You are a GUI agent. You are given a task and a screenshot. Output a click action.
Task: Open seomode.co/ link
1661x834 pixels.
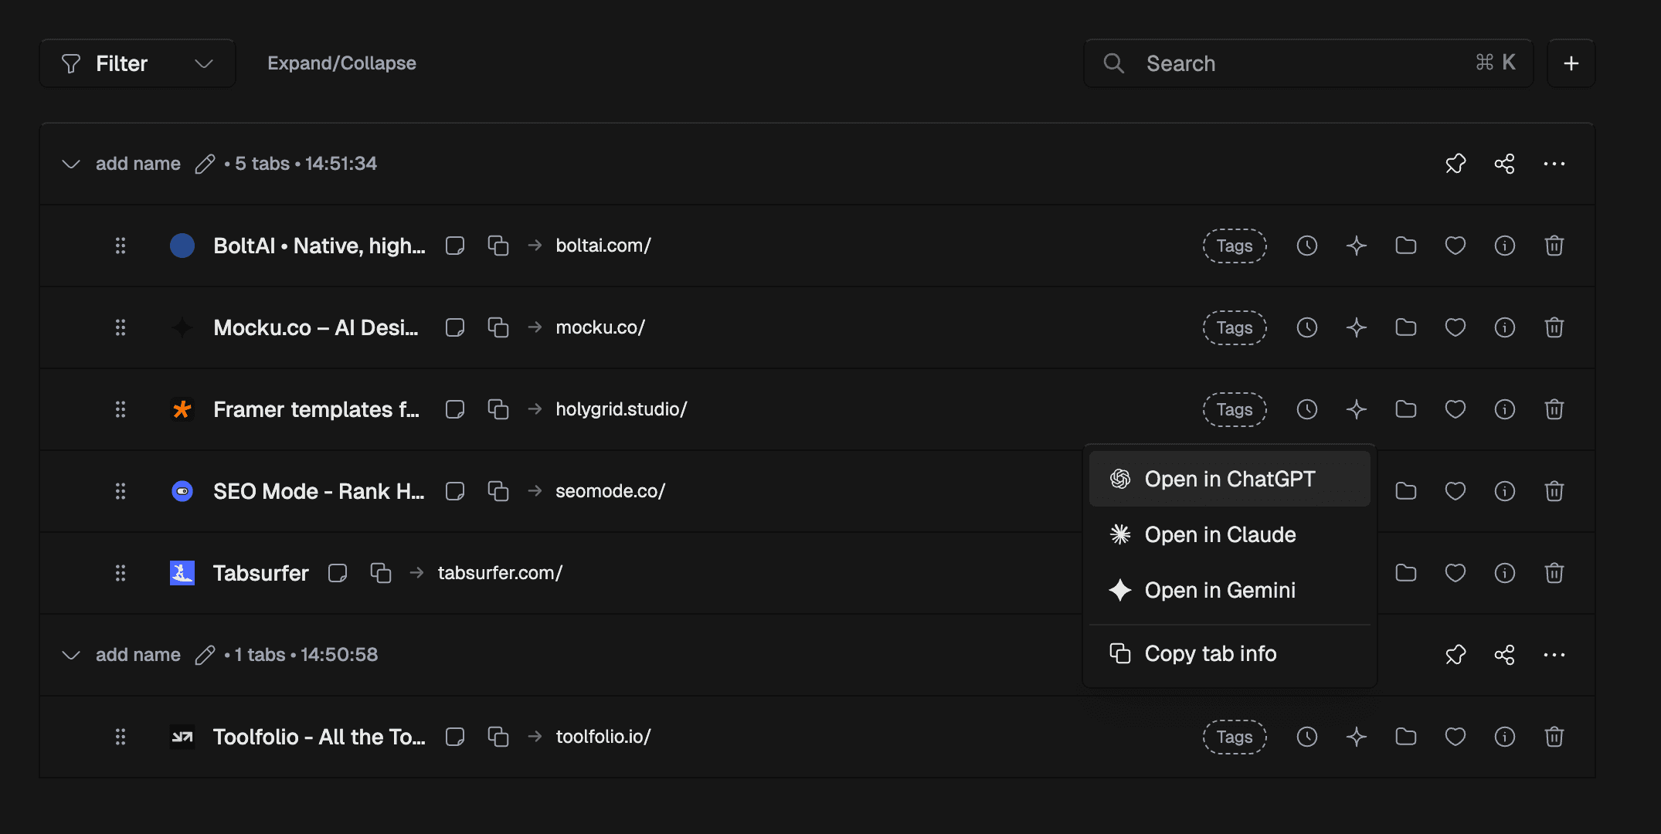tap(610, 491)
